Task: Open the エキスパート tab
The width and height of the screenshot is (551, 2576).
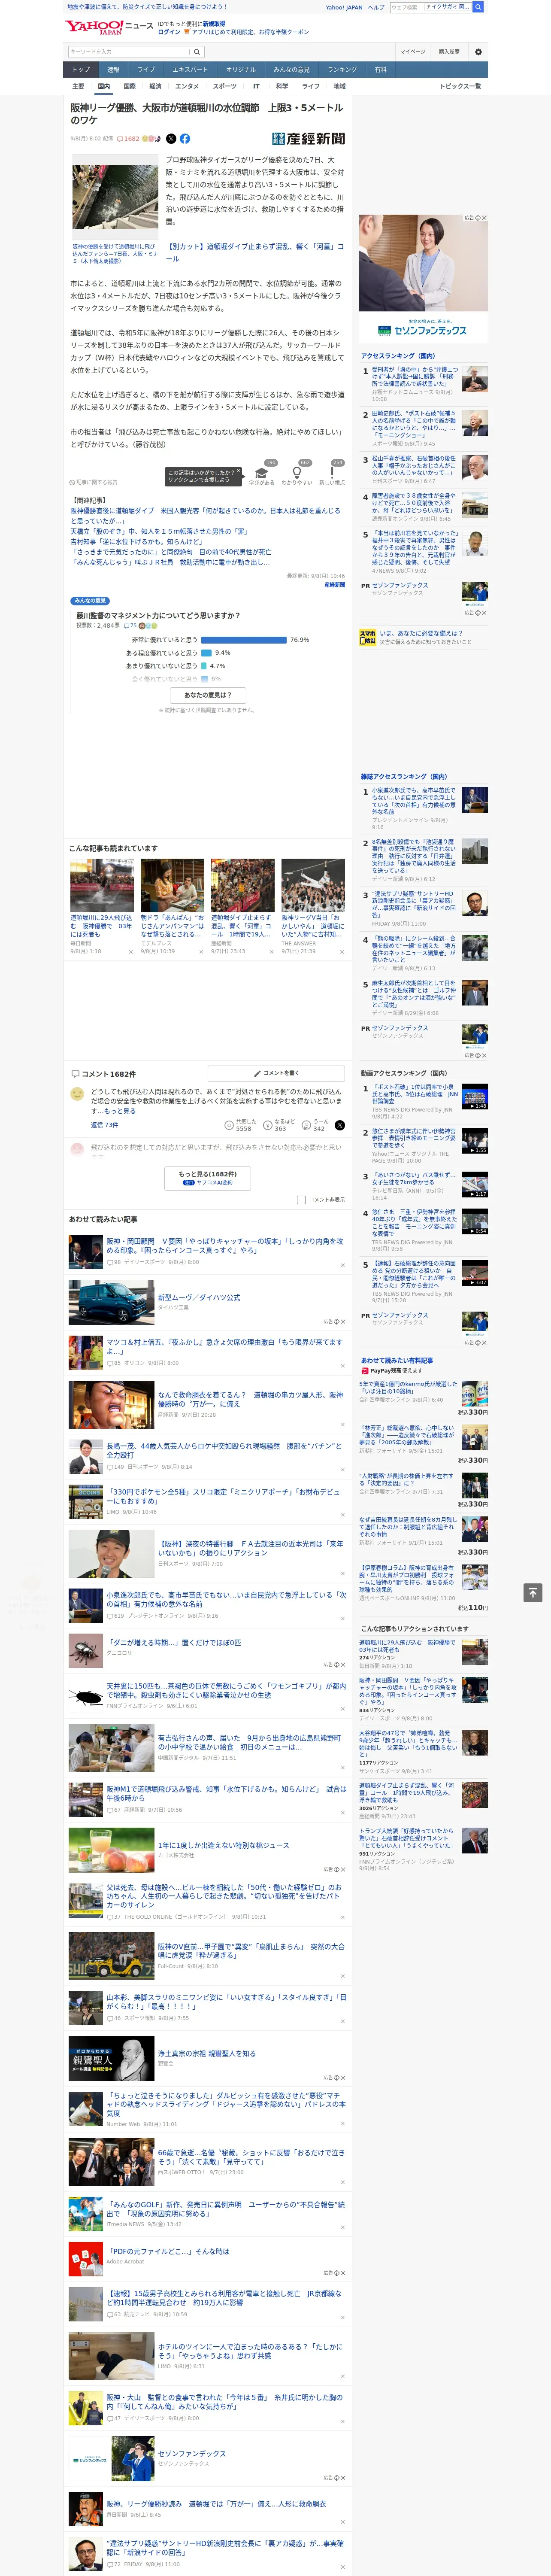Action: coord(190,70)
